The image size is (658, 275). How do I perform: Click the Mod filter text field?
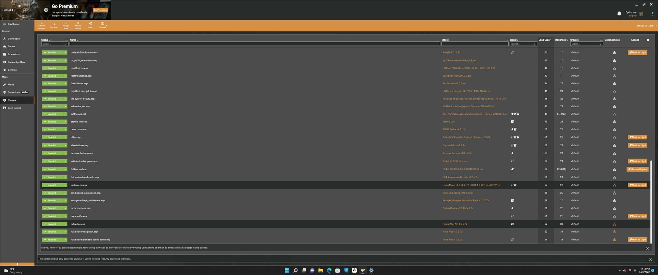(x=475, y=44)
